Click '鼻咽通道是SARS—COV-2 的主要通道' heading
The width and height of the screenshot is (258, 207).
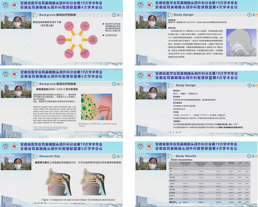(57, 89)
